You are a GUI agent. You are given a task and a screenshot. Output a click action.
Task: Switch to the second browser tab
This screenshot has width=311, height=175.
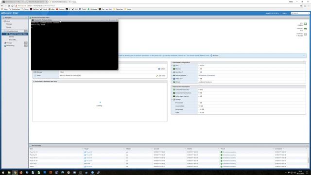point(36,2)
